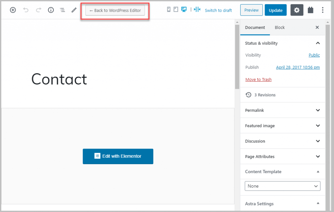Click the pencil Tools icon
The height and width of the screenshot is (212, 334).
point(74,10)
